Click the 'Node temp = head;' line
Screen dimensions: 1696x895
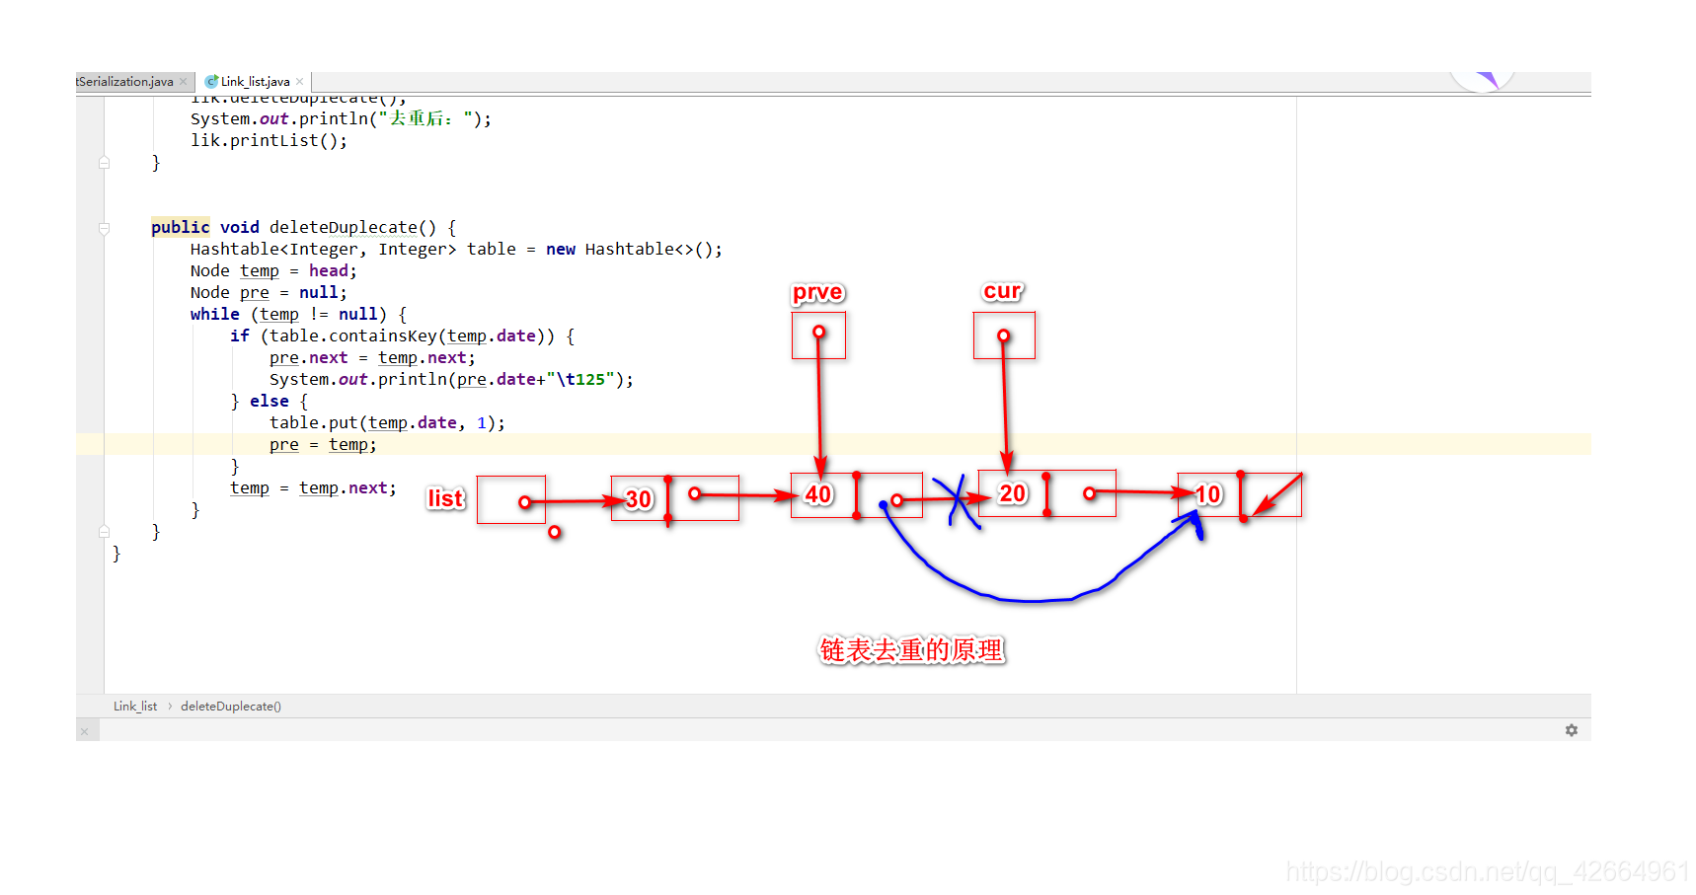[273, 271]
